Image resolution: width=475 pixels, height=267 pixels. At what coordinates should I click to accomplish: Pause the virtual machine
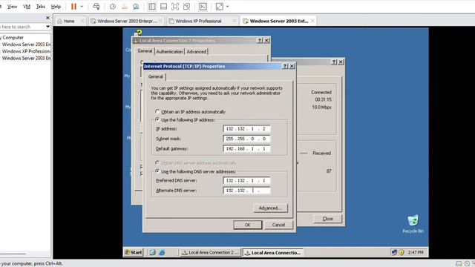pos(73,7)
